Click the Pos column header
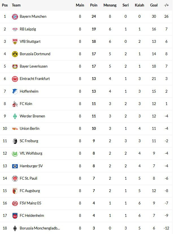The height and width of the screenshot is (234, 173). [5, 5]
